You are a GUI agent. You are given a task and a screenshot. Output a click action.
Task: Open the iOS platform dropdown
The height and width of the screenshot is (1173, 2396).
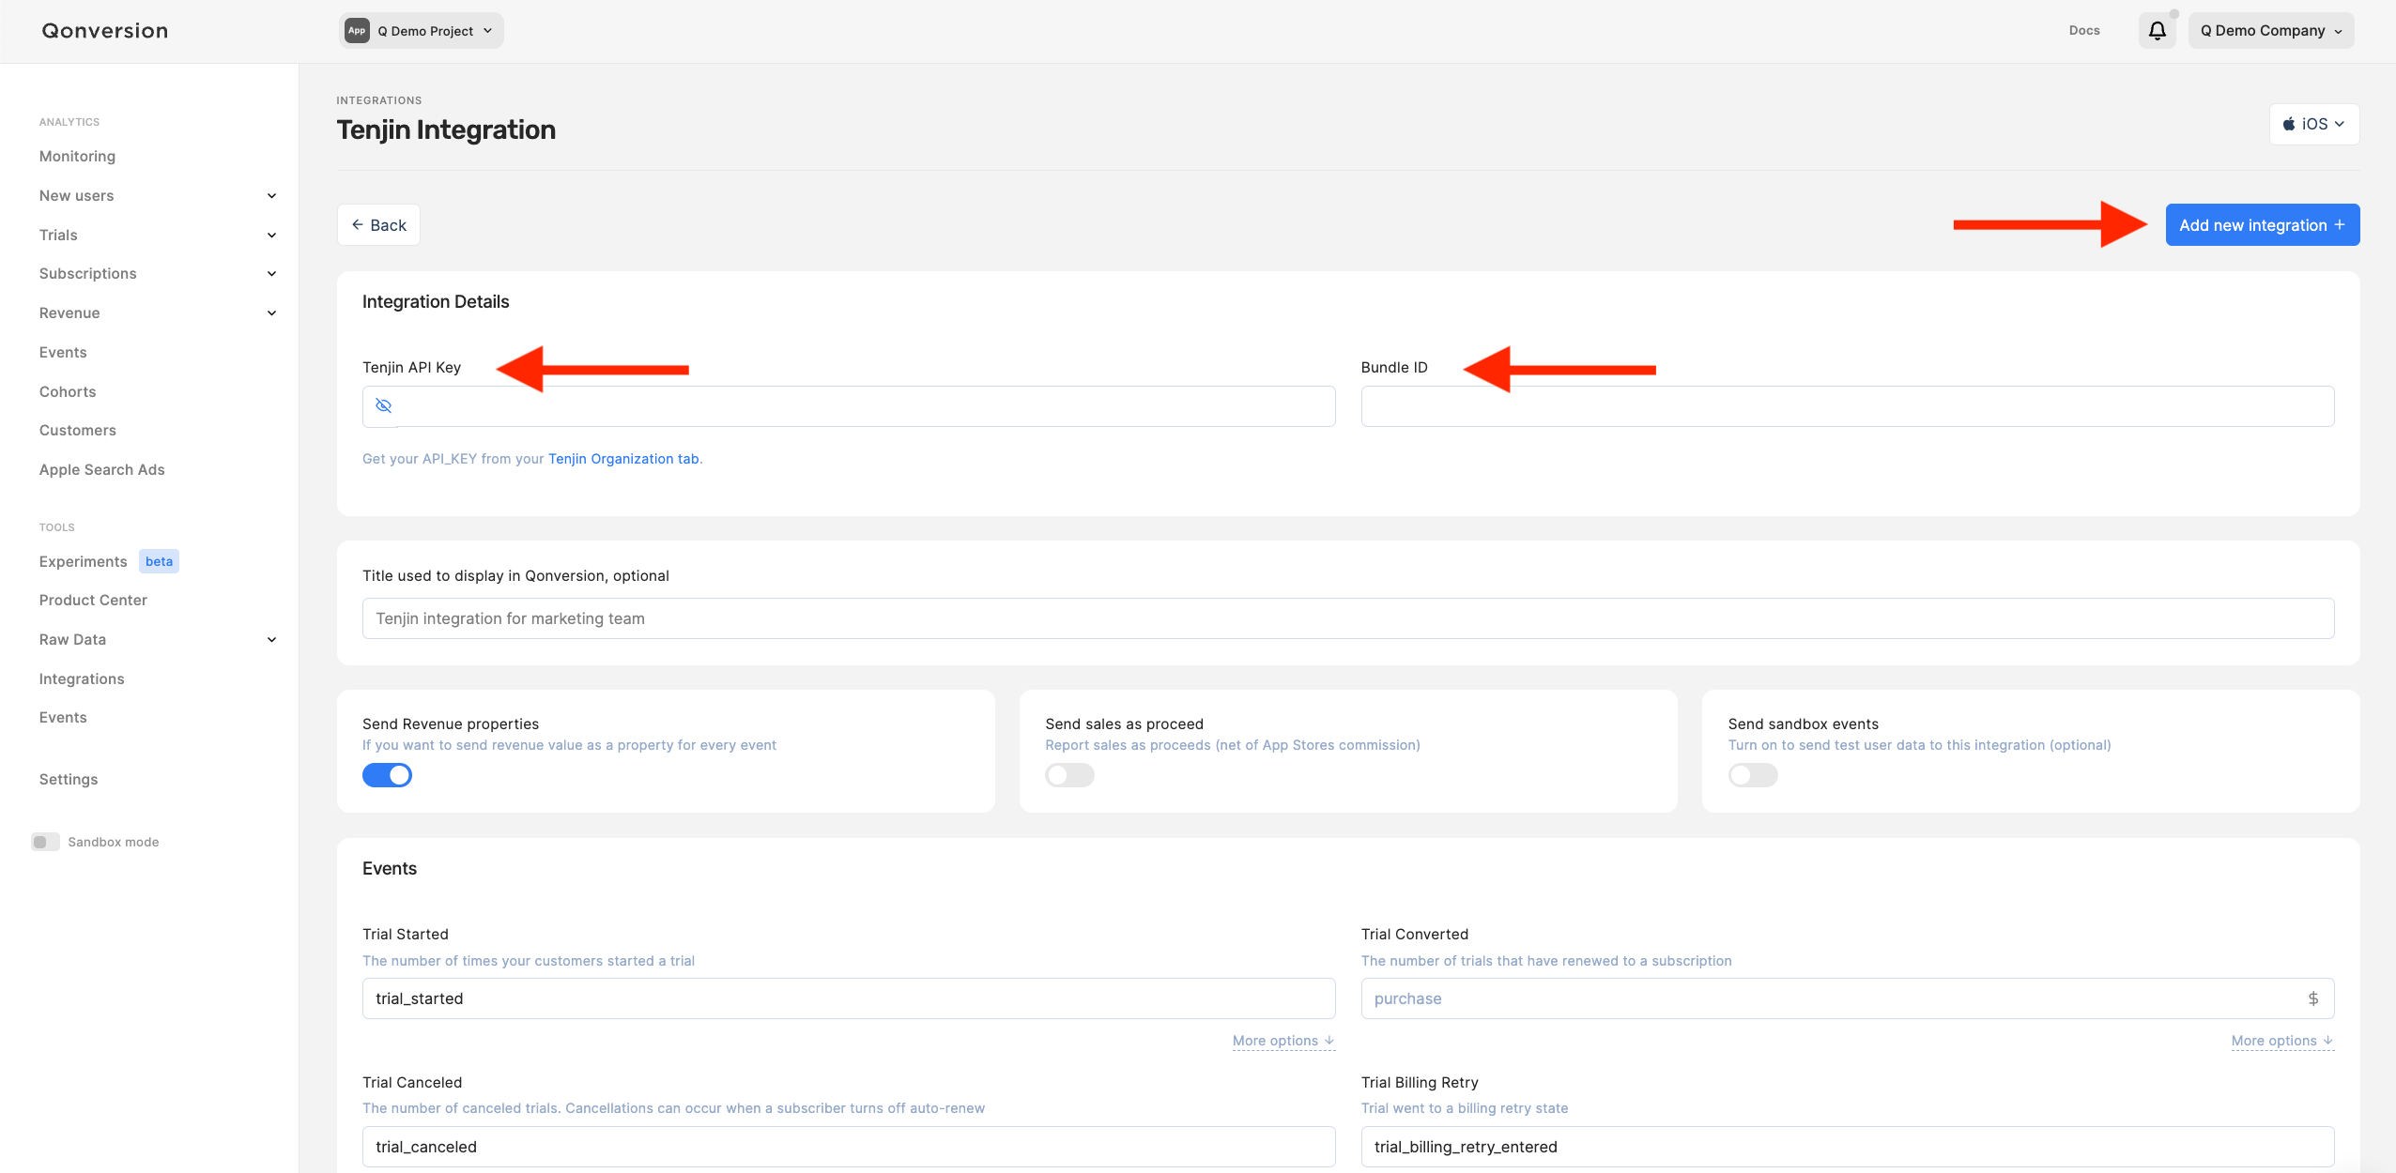click(2313, 124)
